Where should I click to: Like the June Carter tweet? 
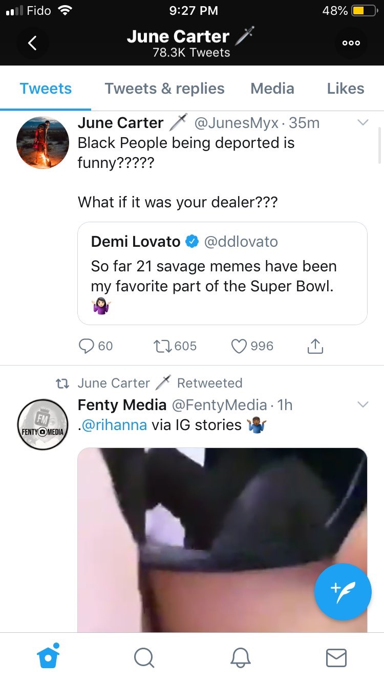239,347
